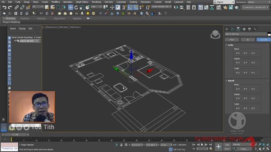Click the time slider frame handle
Viewport: 271px width, 152px height.
pyautogui.click(x=15, y=135)
